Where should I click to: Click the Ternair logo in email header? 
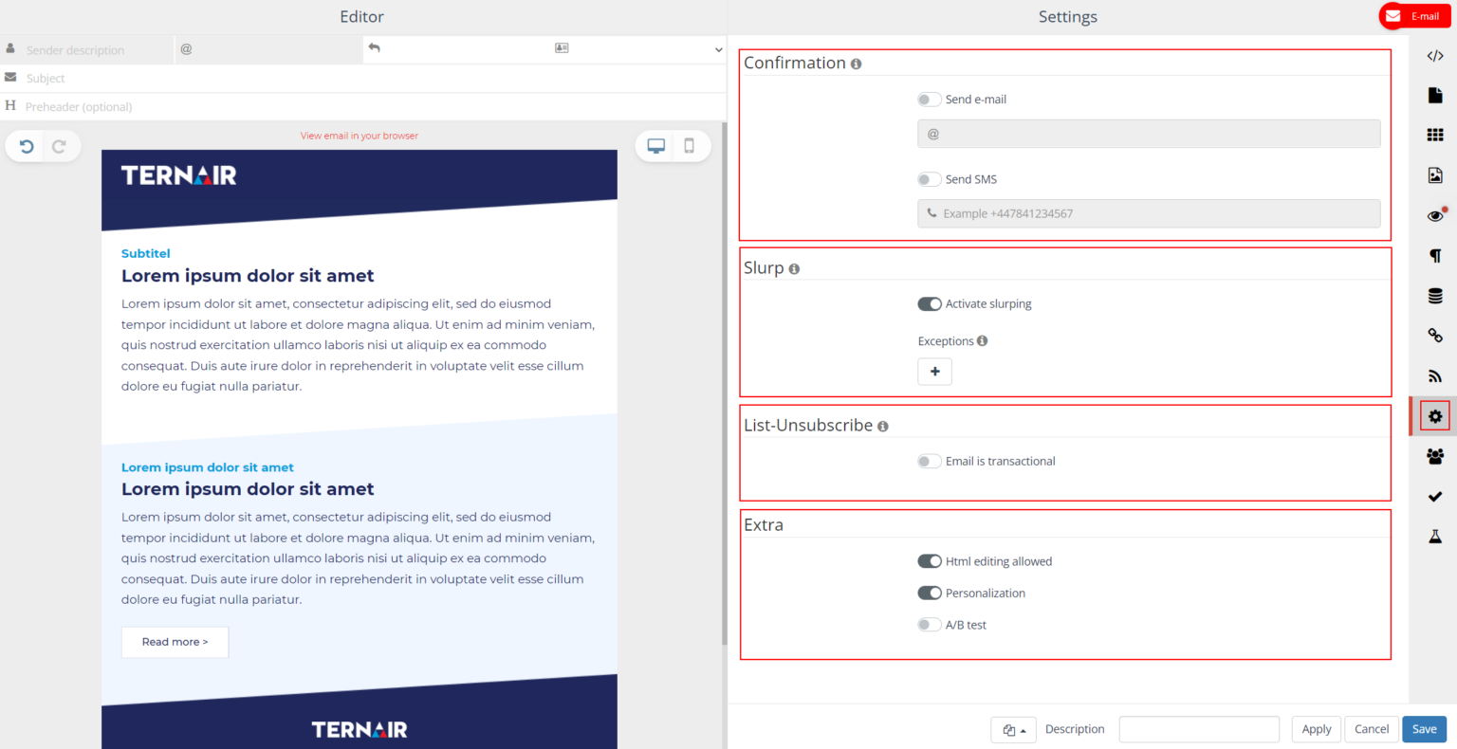pyautogui.click(x=179, y=175)
